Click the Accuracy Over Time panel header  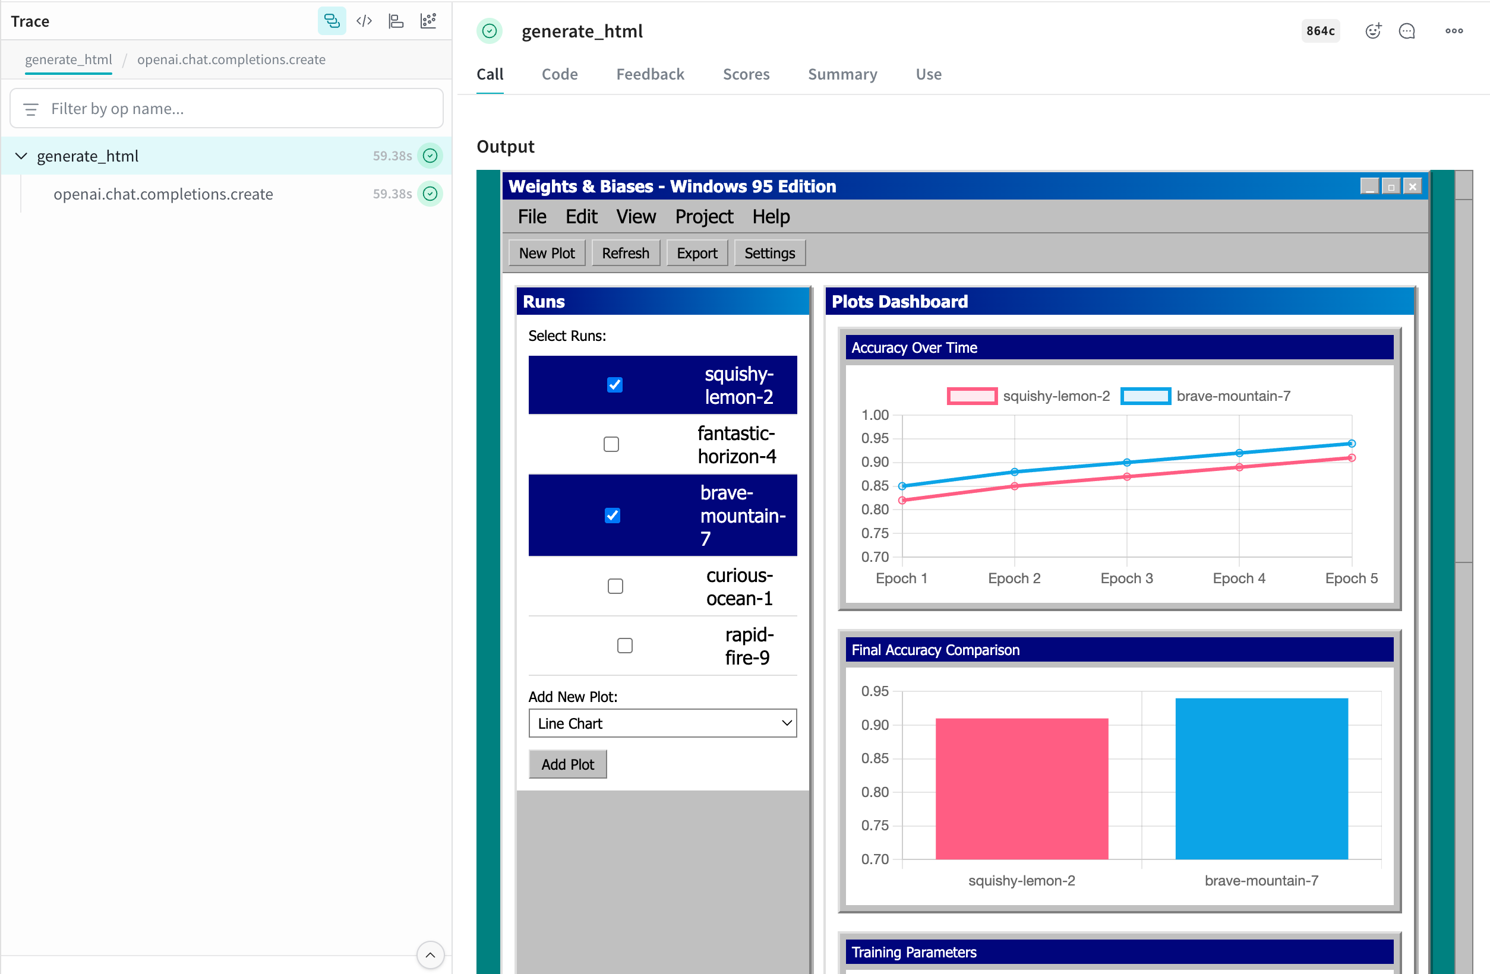pyautogui.click(x=1119, y=347)
